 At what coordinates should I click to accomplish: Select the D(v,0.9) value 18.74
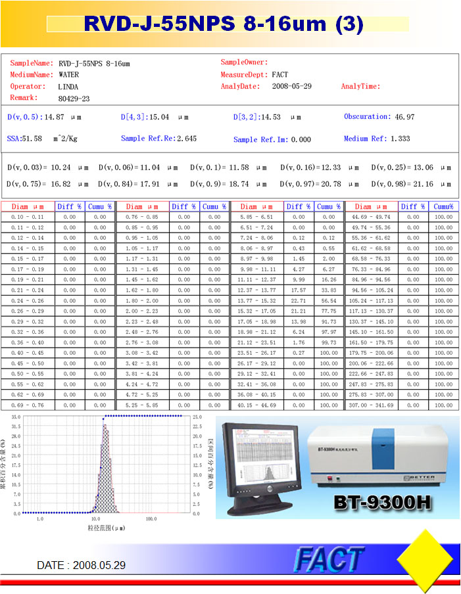click(x=239, y=184)
